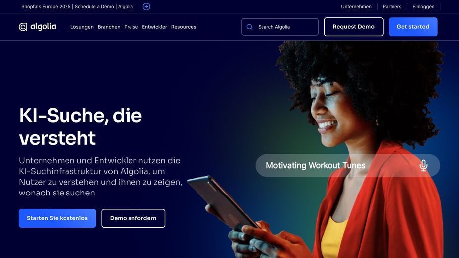Click the Get started button
Screen dimensions: 459x258
pyautogui.click(x=413, y=27)
